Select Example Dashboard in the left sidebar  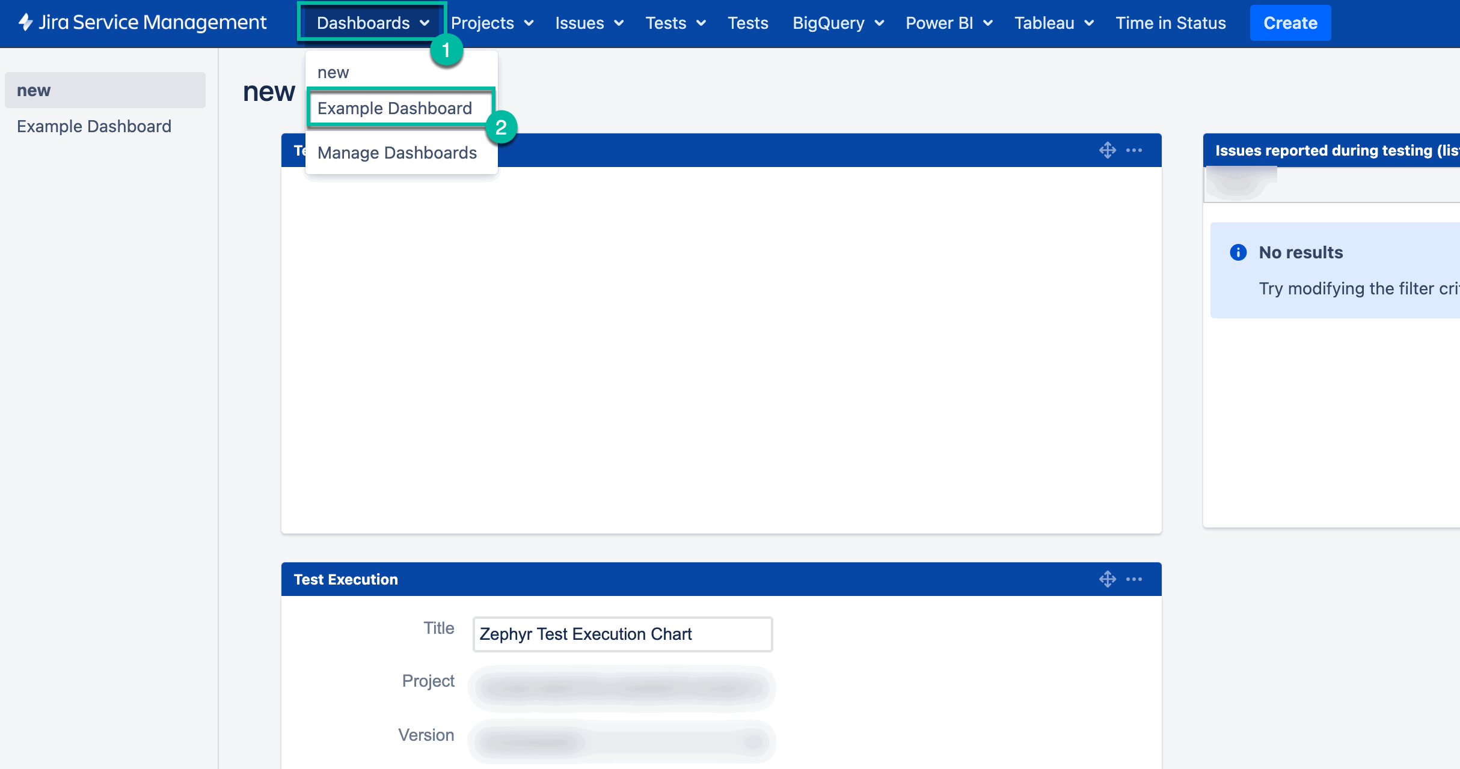(x=94, y=126)
